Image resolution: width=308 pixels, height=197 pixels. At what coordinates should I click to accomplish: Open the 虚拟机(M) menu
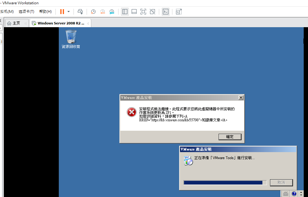pos(7,12)
